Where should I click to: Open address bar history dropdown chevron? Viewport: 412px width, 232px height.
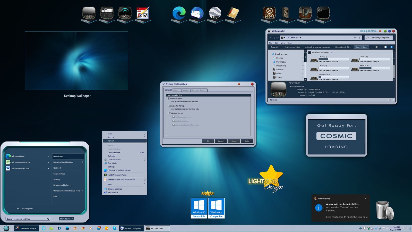pyautogui.click(x=355, y=38)
